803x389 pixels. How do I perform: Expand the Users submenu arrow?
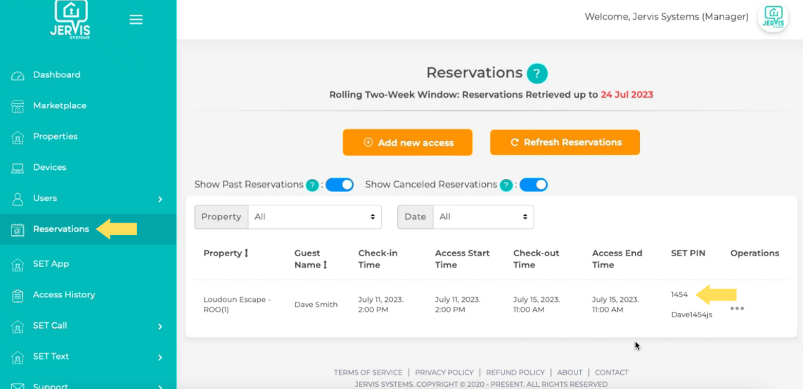point(160,199)
